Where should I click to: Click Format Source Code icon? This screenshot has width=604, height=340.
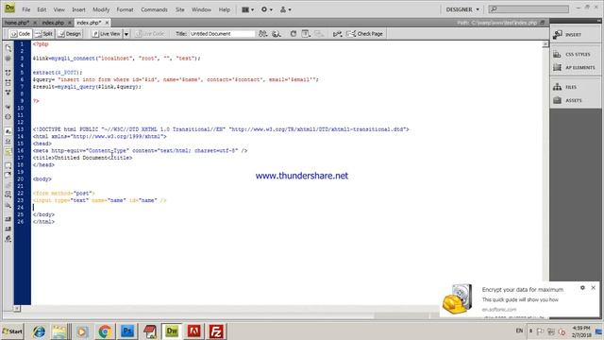8,239
